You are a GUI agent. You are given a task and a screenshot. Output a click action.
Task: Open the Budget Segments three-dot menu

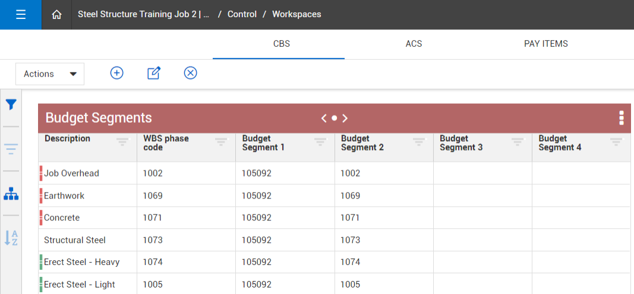click(x=621, y=118)
